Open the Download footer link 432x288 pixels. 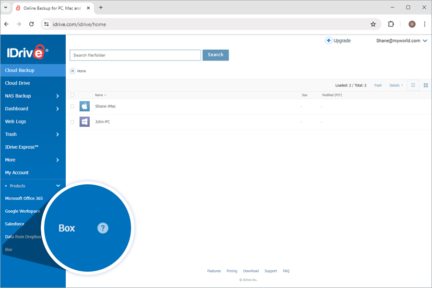tap(251, 271)
